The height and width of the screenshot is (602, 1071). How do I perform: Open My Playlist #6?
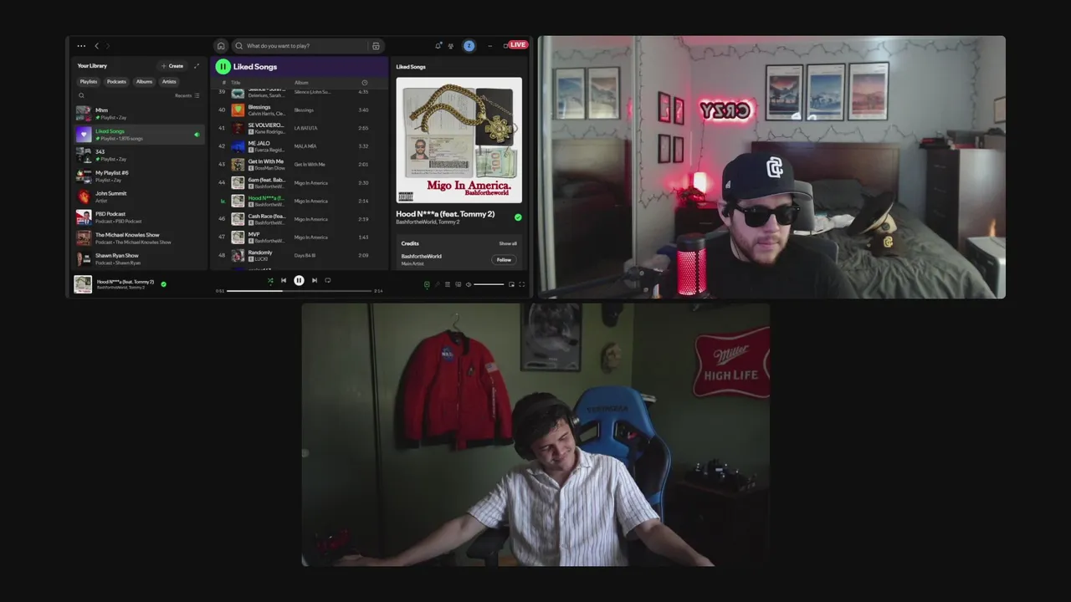(x=138, y=176)
